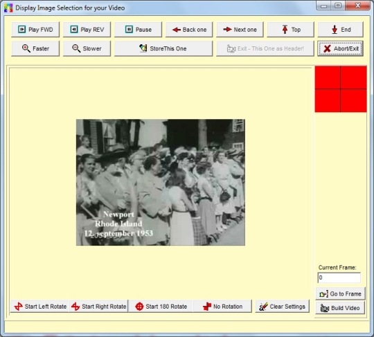
Task: Pause the image playback
Action: pyautogui.click(x=138, y=30)
